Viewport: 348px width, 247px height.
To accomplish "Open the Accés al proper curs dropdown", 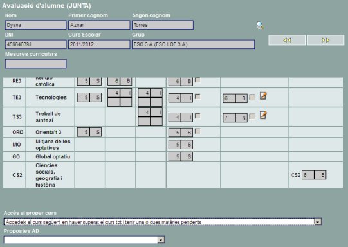I will (318, 222).
